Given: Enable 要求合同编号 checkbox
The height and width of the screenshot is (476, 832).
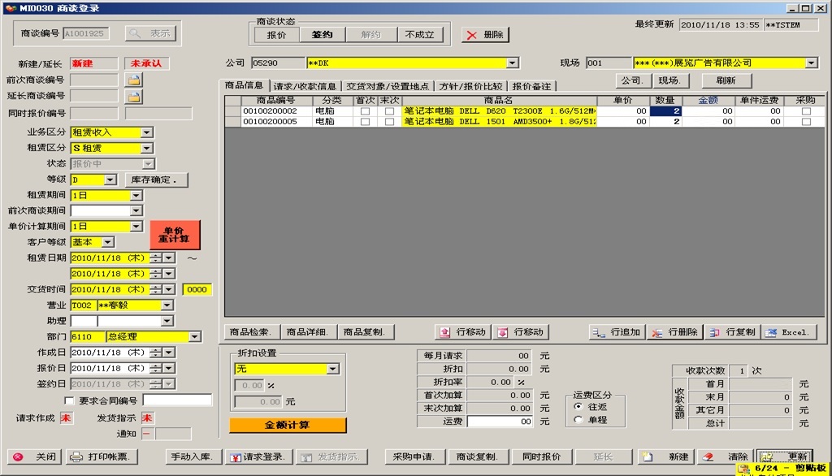Looking at the screenshot, I should (x=69, y=400).
